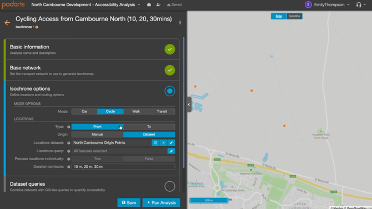Click the LOCATIONS heading
372x209 pixels.
click(x=24, y=119)
